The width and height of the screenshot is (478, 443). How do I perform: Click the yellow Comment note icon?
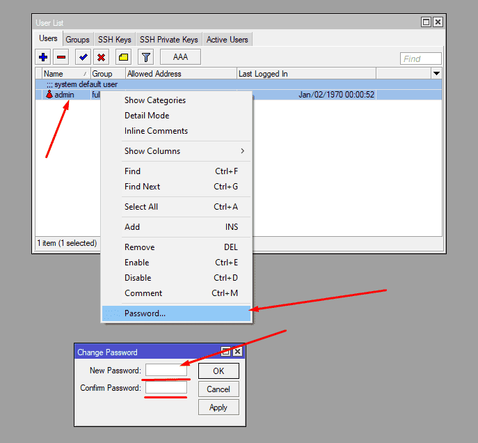click(123, 57)
